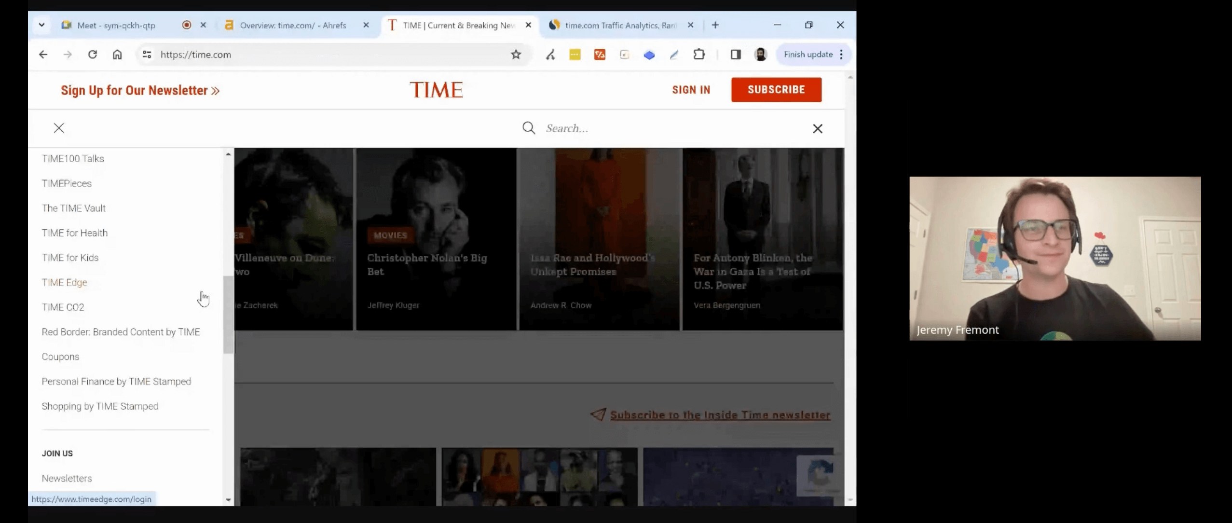Open Christopher Nolan's Big Bet article
This screenshot has height=523, width=1232.
tap(427, 264)
